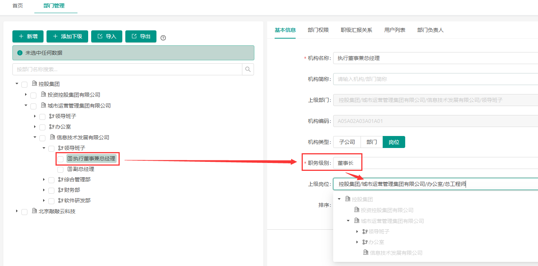Click the 添加下级 button
The width and height of the screenshot is (538, 266).
click(67, 36)
